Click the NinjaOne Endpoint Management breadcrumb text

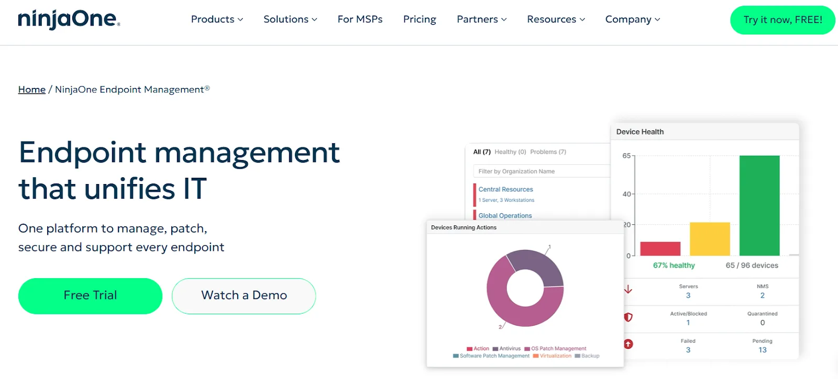(x=133, y=89)
